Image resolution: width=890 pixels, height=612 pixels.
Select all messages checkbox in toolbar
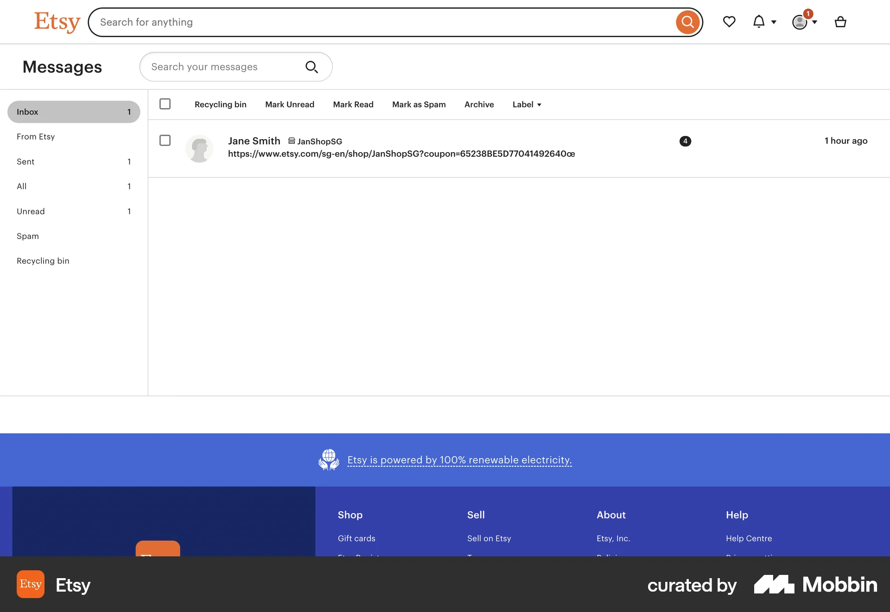(165, 104)
